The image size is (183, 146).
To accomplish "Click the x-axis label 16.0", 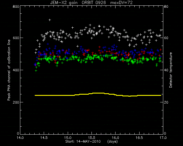I will pos(116,138).
